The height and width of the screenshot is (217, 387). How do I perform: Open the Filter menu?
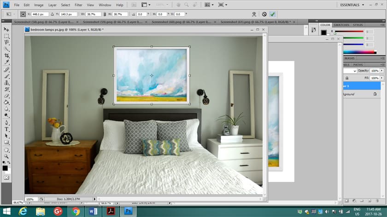tap(78, 5)
